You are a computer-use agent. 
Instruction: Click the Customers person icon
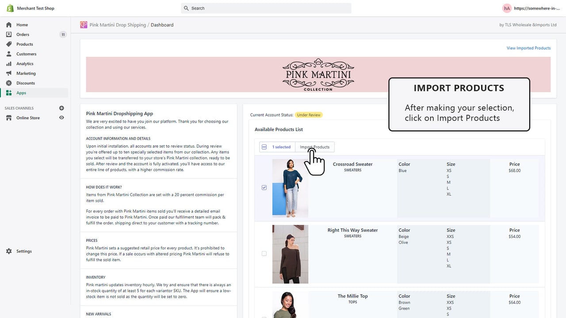8,54
